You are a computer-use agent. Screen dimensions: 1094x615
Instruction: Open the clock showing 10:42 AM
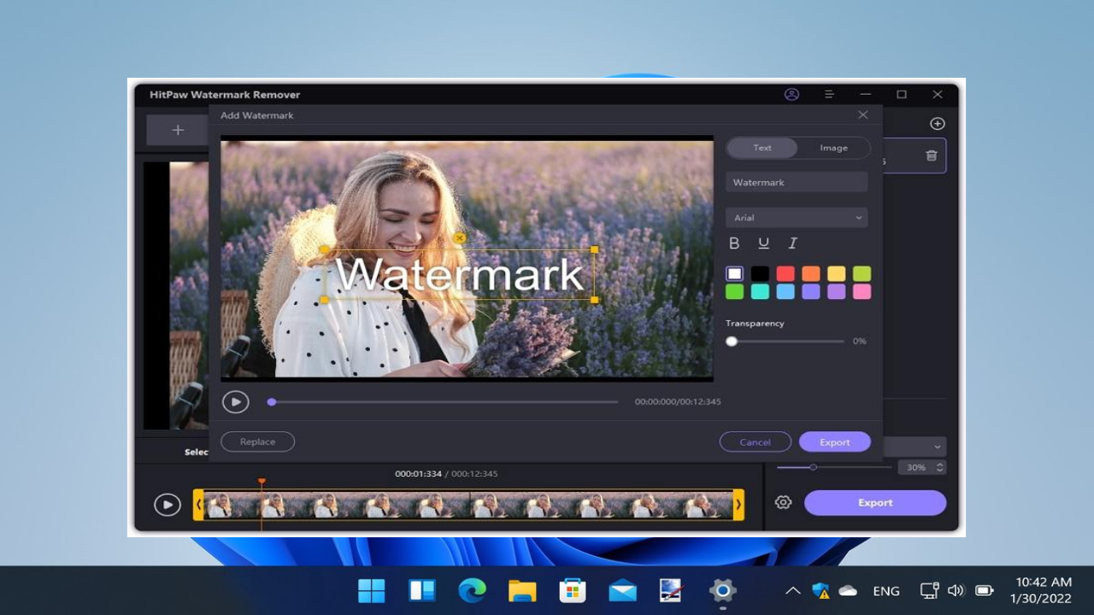click(1040, 590)
